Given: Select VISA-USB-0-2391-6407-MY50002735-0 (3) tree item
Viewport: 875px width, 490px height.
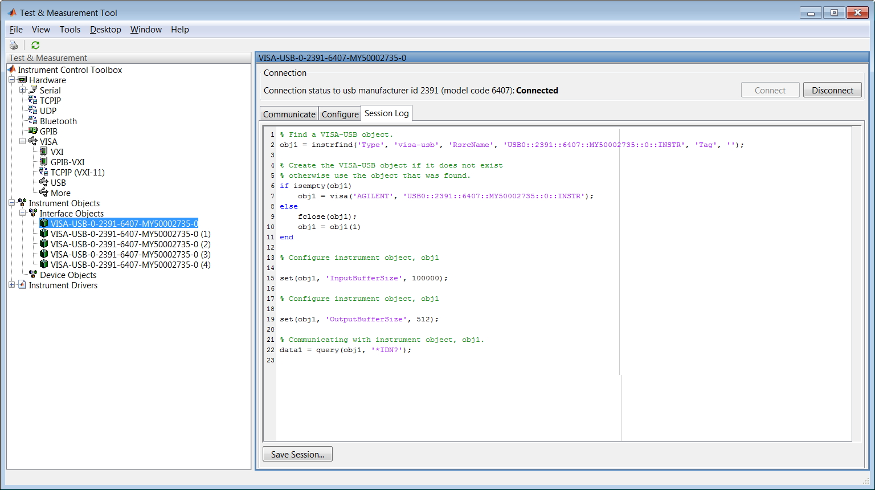Looking at the screenshot, I should (x=130, y=254).
